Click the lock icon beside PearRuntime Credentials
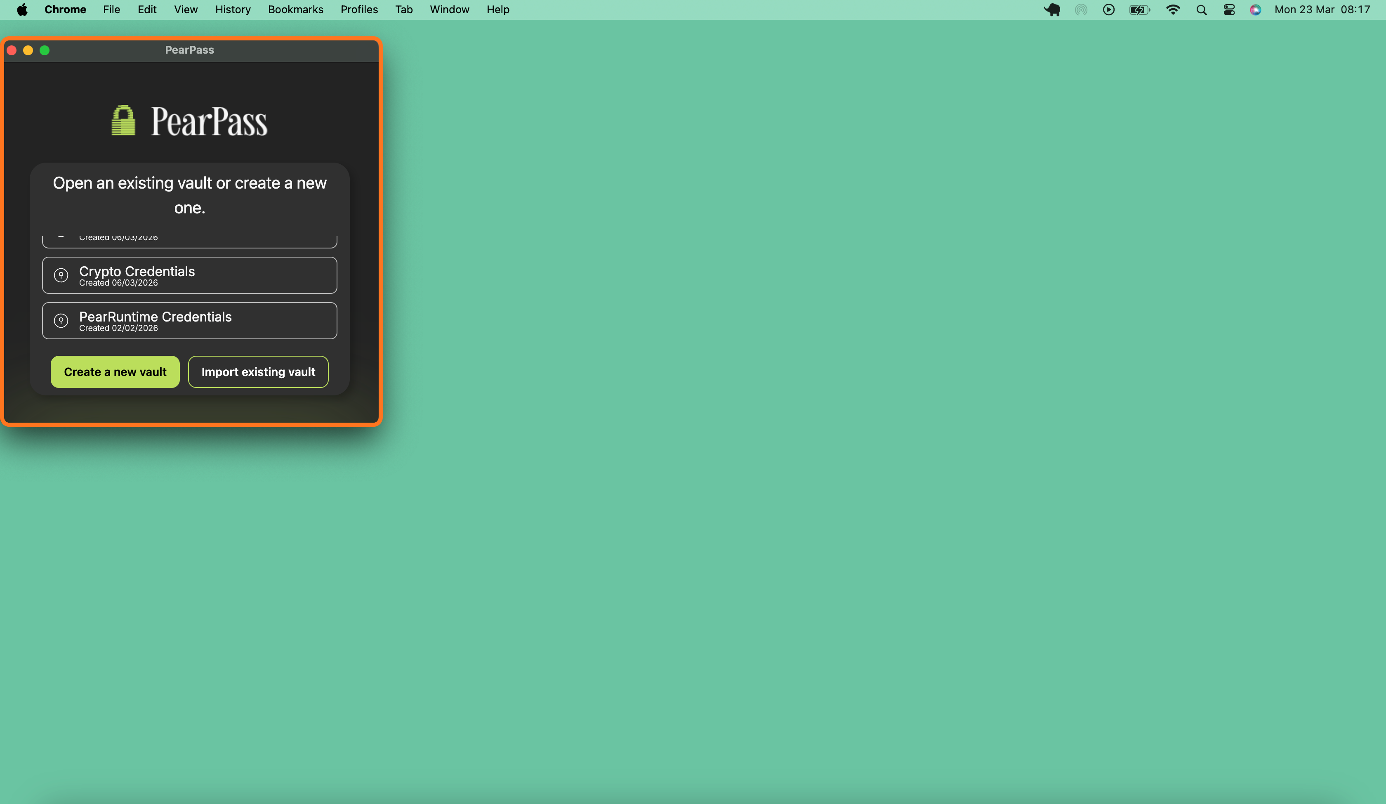This screenshot has height=804, width=1386. click(61, 320)
